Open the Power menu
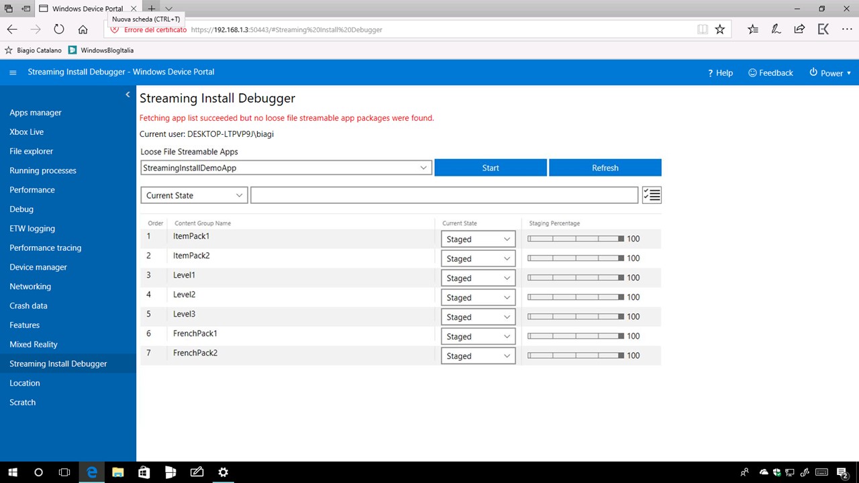The image size is (859, 483). pyautogui.click(x=831, y=72)
